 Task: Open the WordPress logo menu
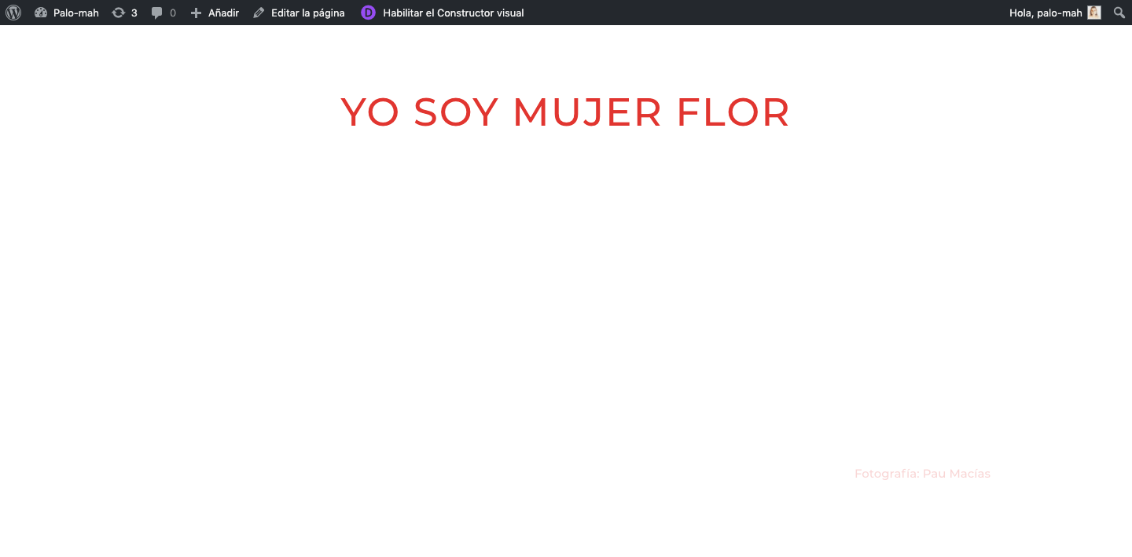[13, 13]
